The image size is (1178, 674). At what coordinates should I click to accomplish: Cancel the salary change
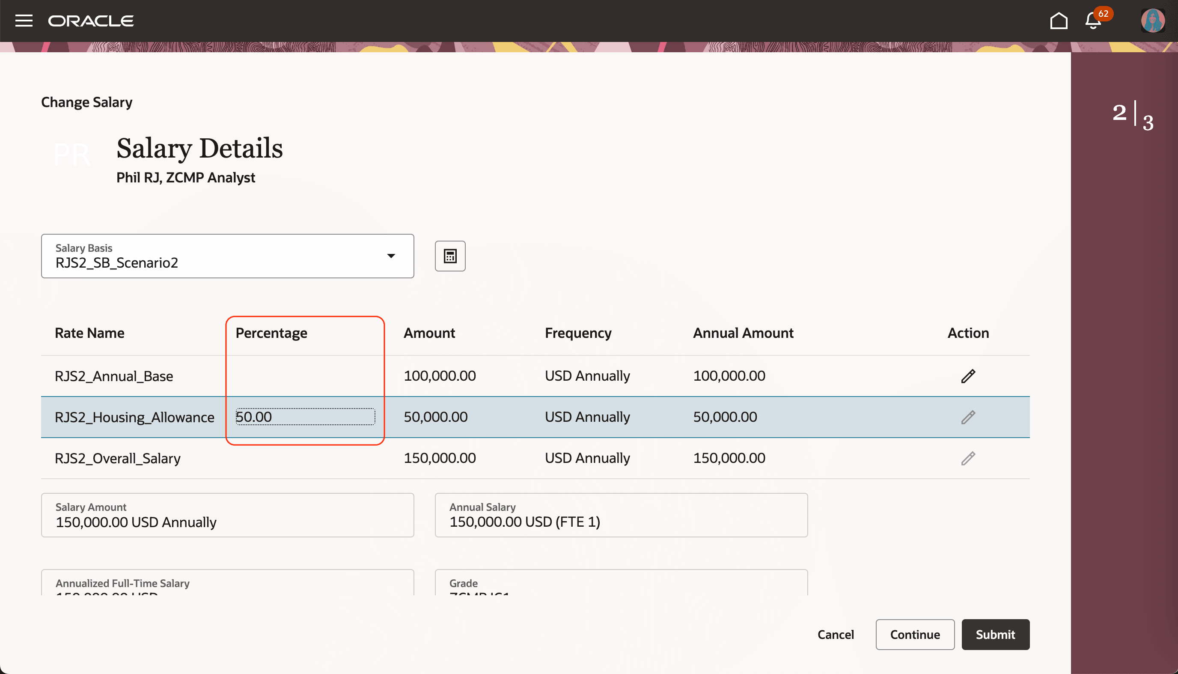pos(836,634)
